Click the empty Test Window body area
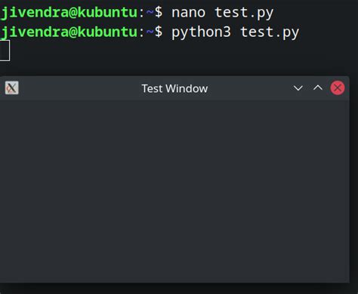The image size is (358, 294). (x=174, y=191)
